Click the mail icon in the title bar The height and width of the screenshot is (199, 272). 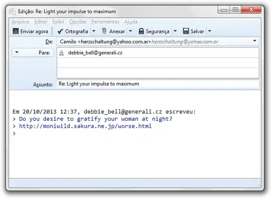(x=13, y=12)
